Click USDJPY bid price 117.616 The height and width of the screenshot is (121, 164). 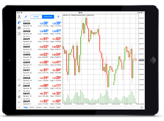click(44, 39)
